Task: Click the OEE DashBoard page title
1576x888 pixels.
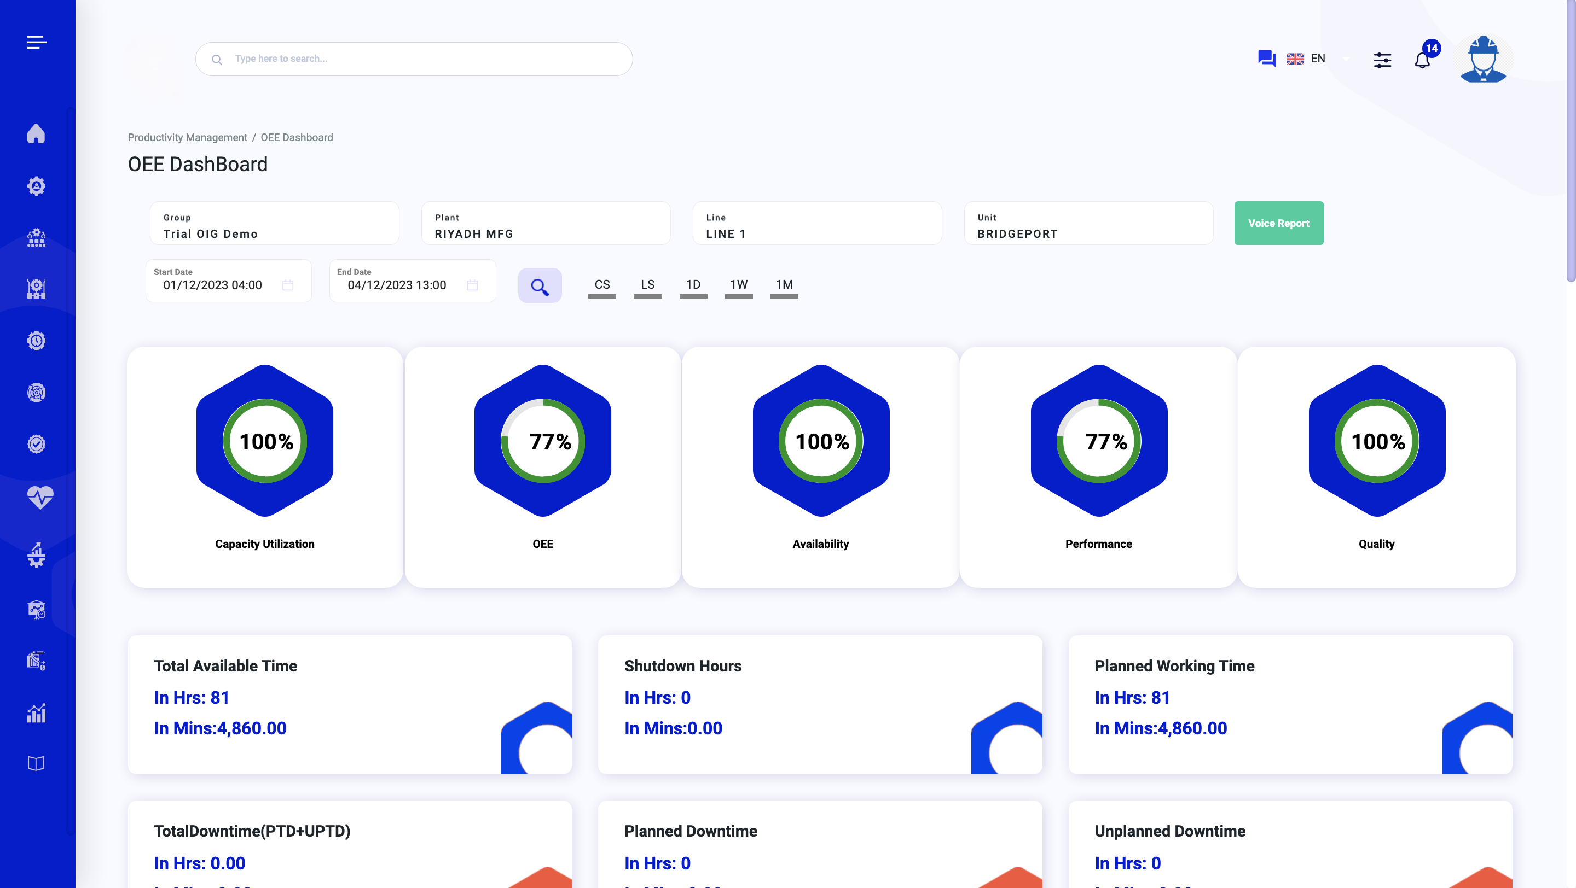Action: pos(198,165)
